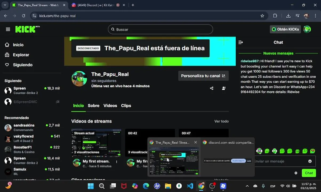Image resolution: width=321 pixels, height=192 pixels.
Task: Click the green Chat send button
Action: pyautogui.click(x=309, y=173)
